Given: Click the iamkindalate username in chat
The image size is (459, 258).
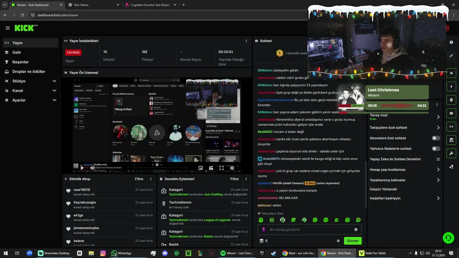Looking at the screenshot, I should [x=268, y=198].
